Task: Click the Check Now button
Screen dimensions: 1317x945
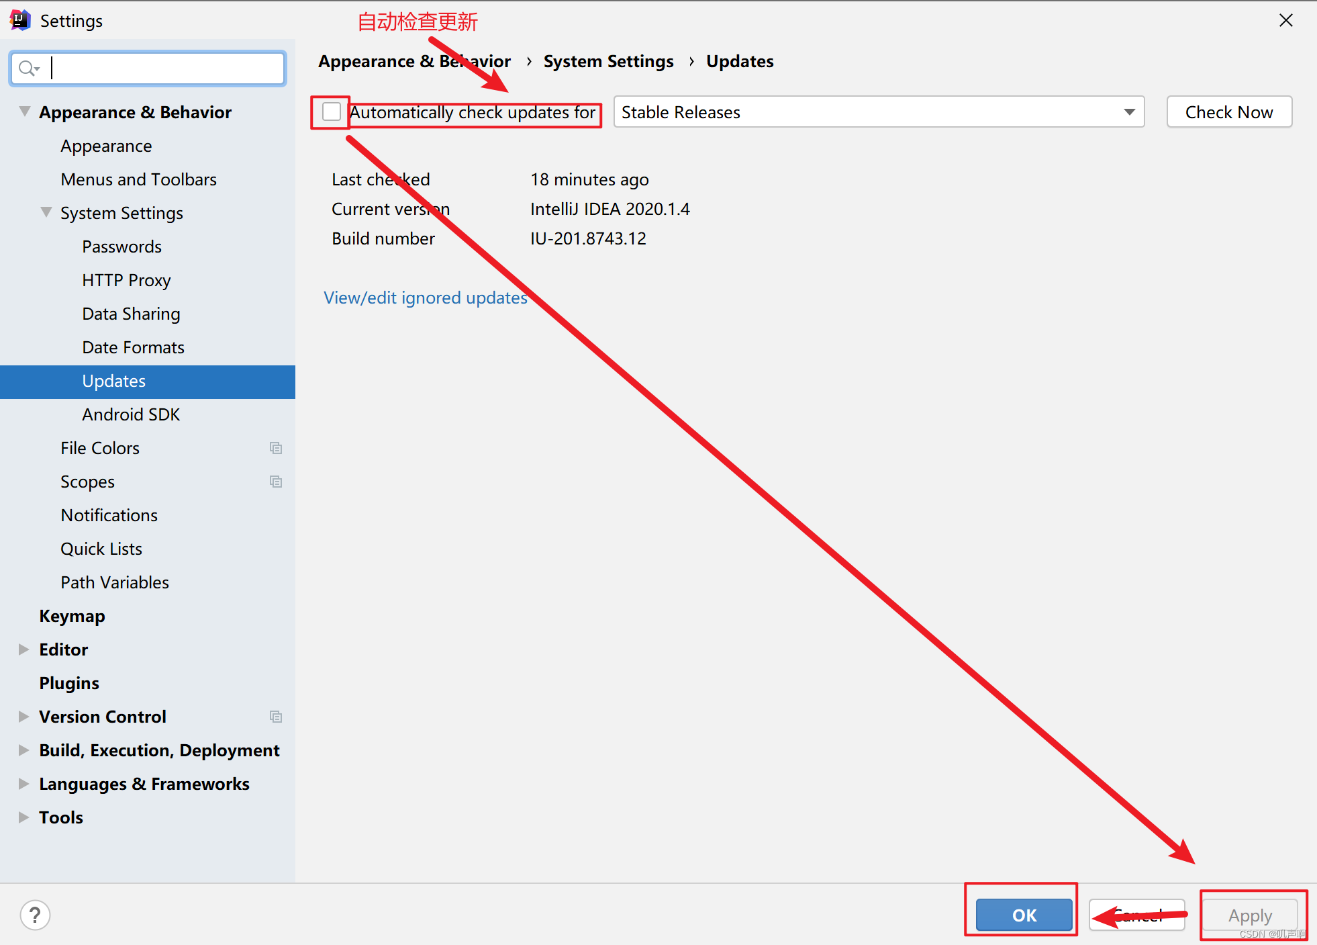Action: (1229, 111)
